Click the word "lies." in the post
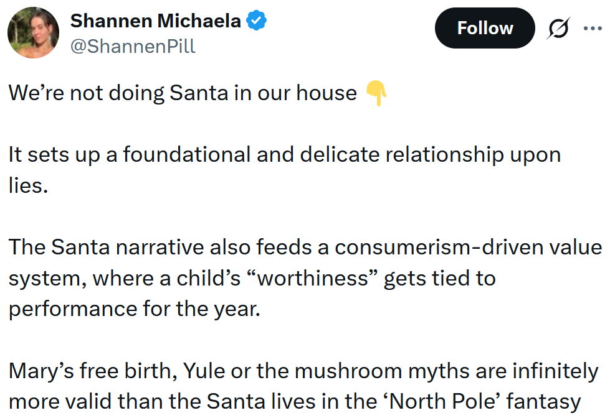 tap(28, 185)
